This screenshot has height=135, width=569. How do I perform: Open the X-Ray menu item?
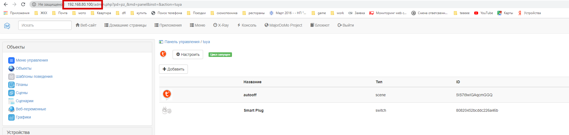(x=221, y=25)
